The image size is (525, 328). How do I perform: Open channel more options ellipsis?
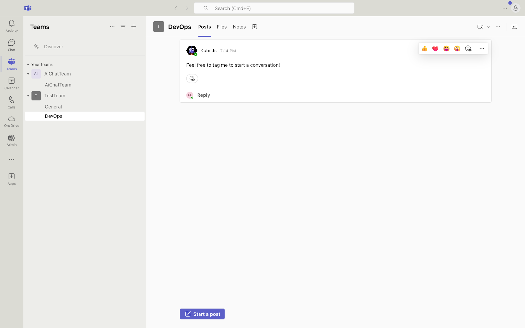pyautogui.click(x=498, y=27)
